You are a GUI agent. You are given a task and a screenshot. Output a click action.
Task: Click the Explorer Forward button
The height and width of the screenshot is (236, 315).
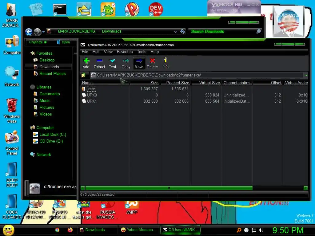[37, 32]
